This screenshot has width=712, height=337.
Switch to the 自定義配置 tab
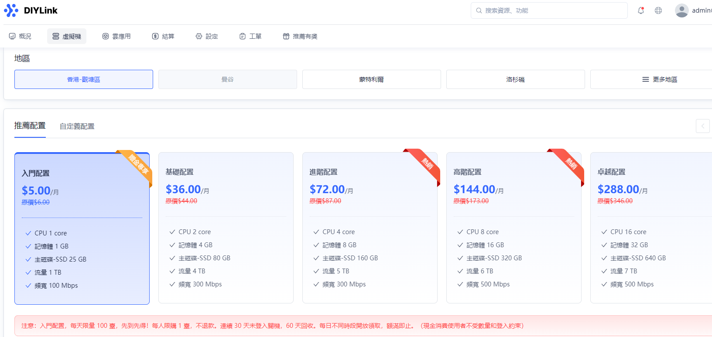pyautogui.click(x=77, y=126)
